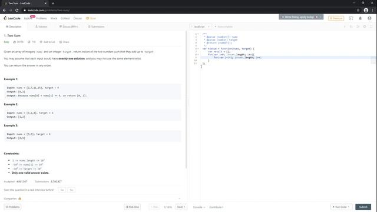Click the Share button

click(x=64, y=42)
